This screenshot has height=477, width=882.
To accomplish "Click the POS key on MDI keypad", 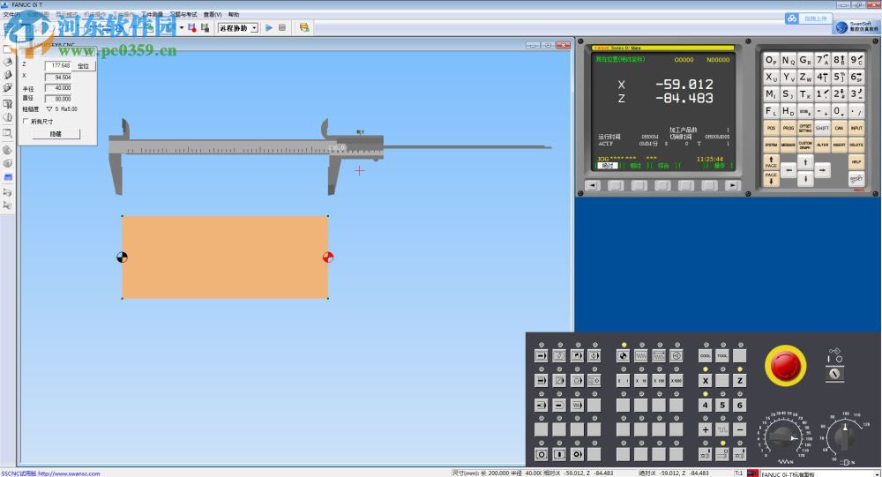I will click(771, 128).
